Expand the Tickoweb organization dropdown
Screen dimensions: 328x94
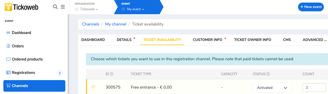pos(87,9)
